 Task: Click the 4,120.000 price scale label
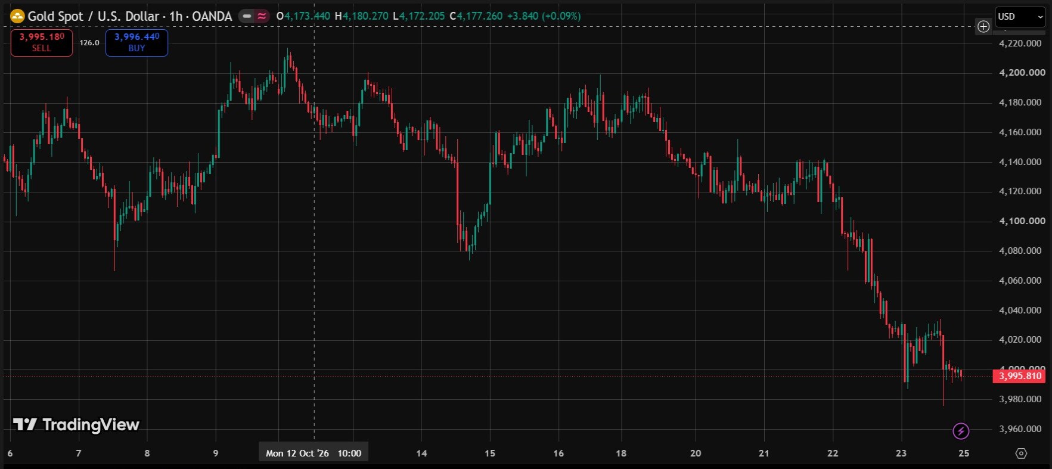coord(1020,191)
